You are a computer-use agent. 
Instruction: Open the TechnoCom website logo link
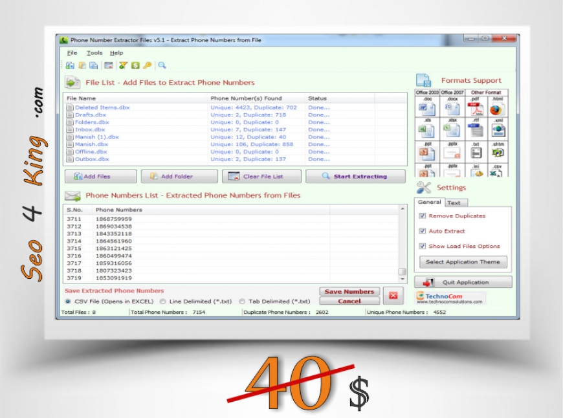(x=450, y=298)
